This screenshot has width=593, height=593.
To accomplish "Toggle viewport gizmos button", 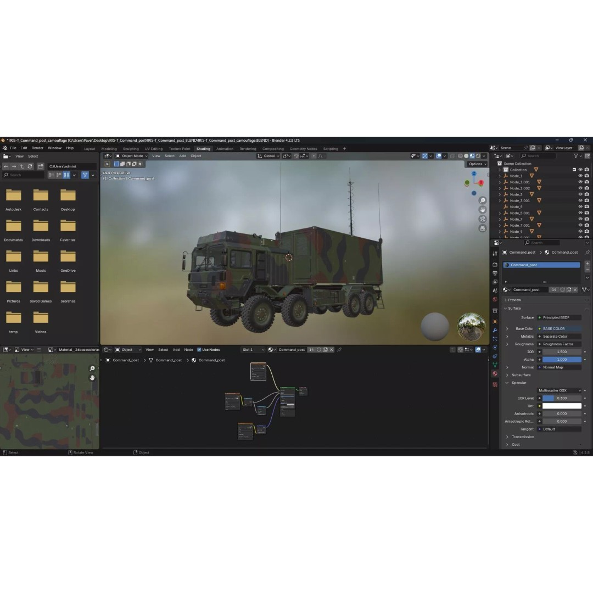I will click(424, 156).
